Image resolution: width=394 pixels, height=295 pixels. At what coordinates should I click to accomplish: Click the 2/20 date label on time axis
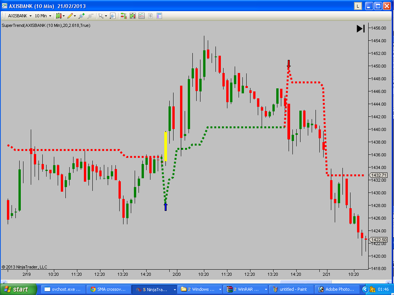pyautogui.click(x=176, y=274)
